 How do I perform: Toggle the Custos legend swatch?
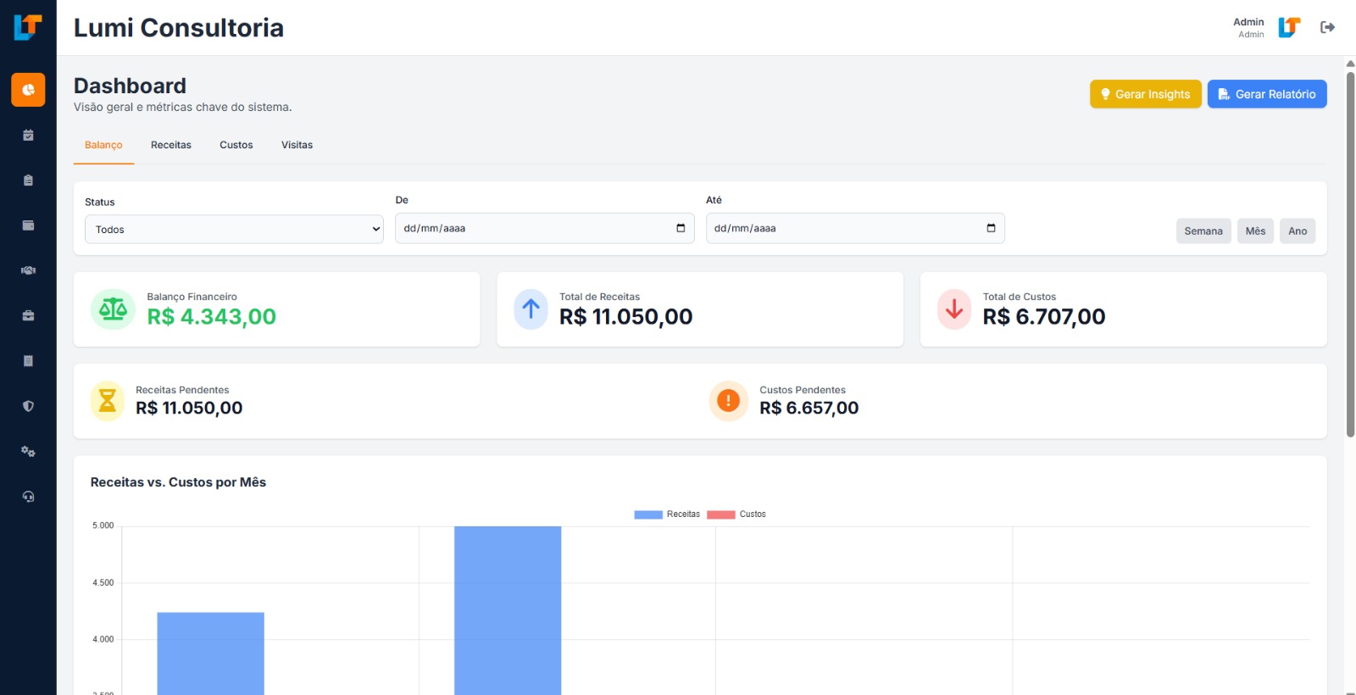coord(721,514)
